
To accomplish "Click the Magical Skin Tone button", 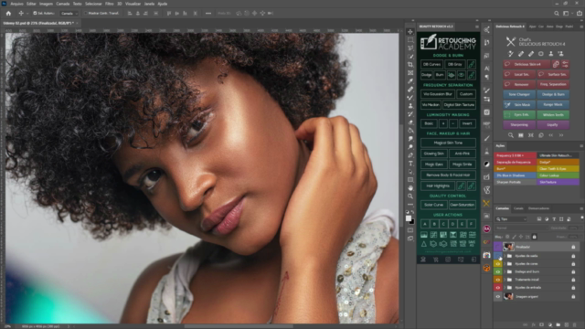I will tap(448, 143).
